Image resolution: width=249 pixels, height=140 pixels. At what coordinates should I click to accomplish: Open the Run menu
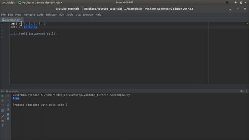(x=61, y=15)
